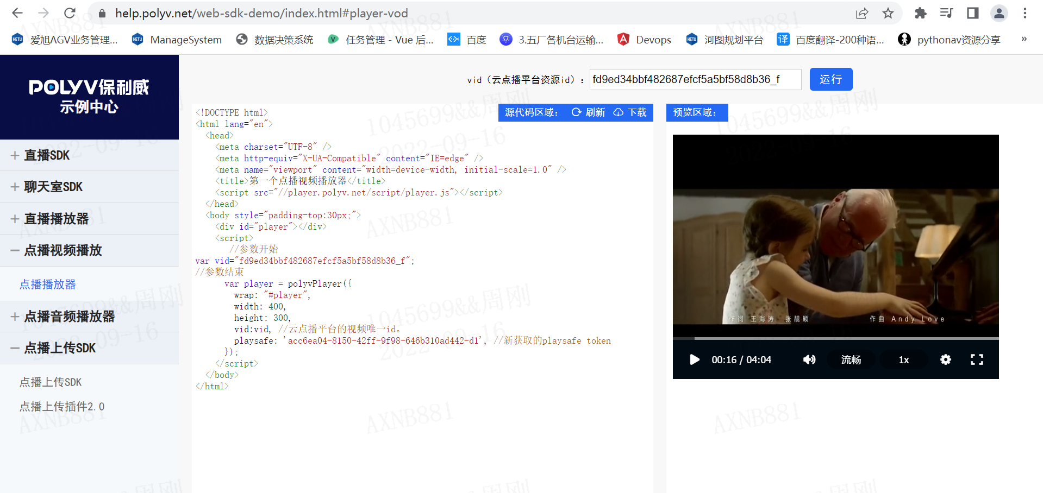The image size is (1043, 493).
Task: Collapse the 点播上传SDK menu section
Action: [x=89, y=348]
